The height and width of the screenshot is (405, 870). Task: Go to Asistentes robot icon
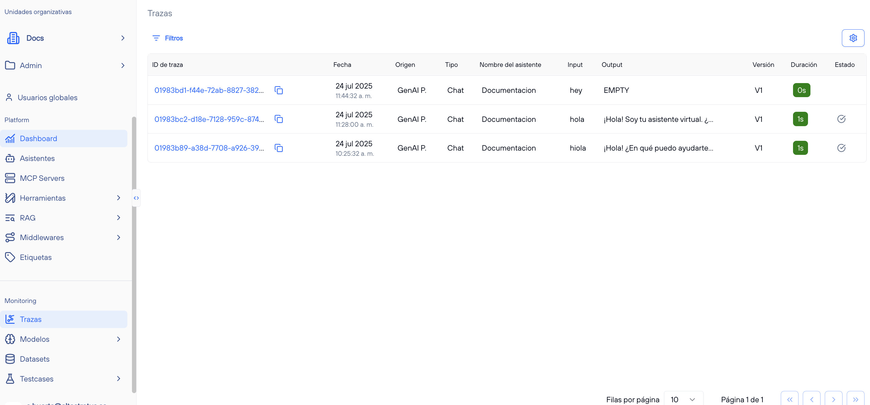tap(10, 159)
